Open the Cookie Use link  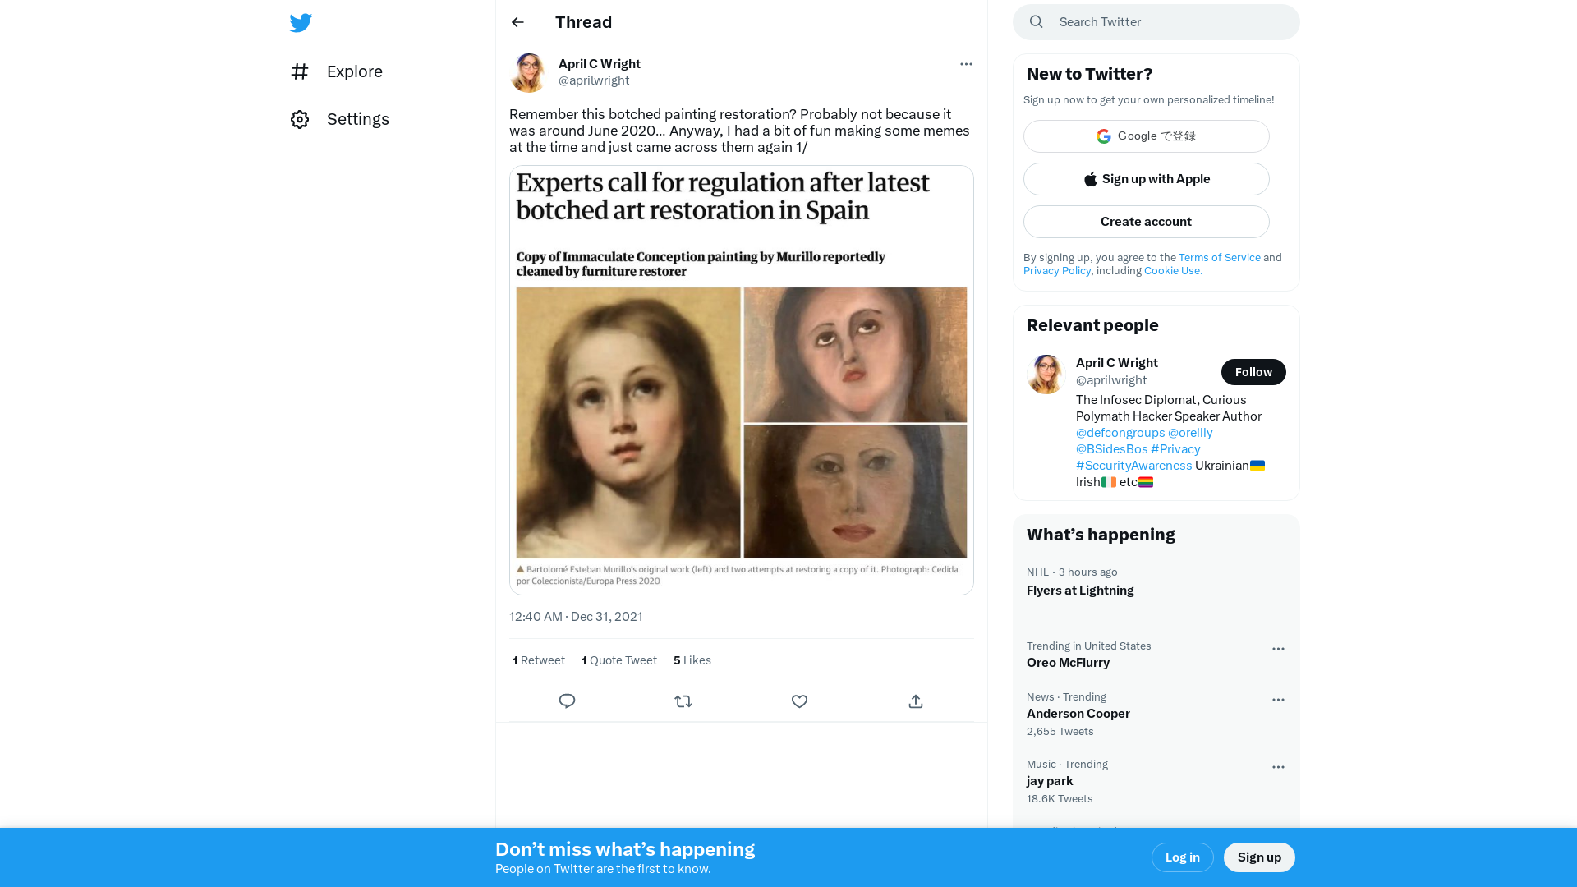click(x=1173, y=271)
